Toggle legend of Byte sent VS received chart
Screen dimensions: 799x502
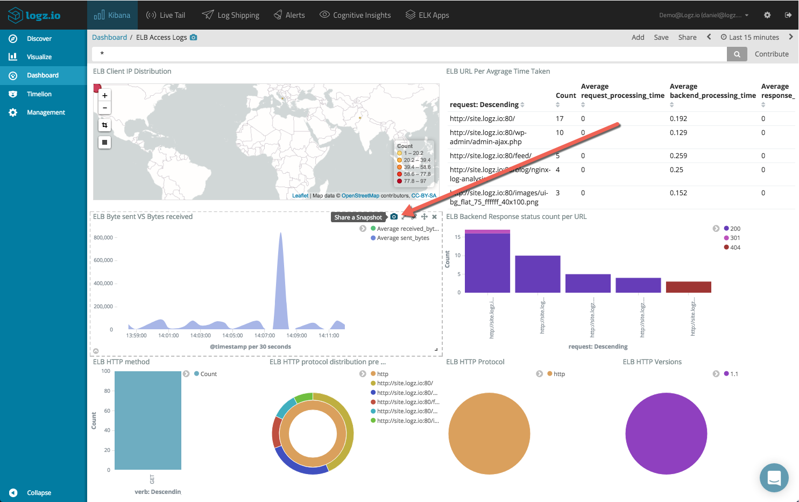363,229
